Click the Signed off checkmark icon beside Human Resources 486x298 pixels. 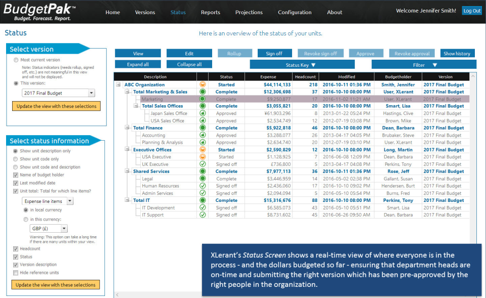(203, 186)
